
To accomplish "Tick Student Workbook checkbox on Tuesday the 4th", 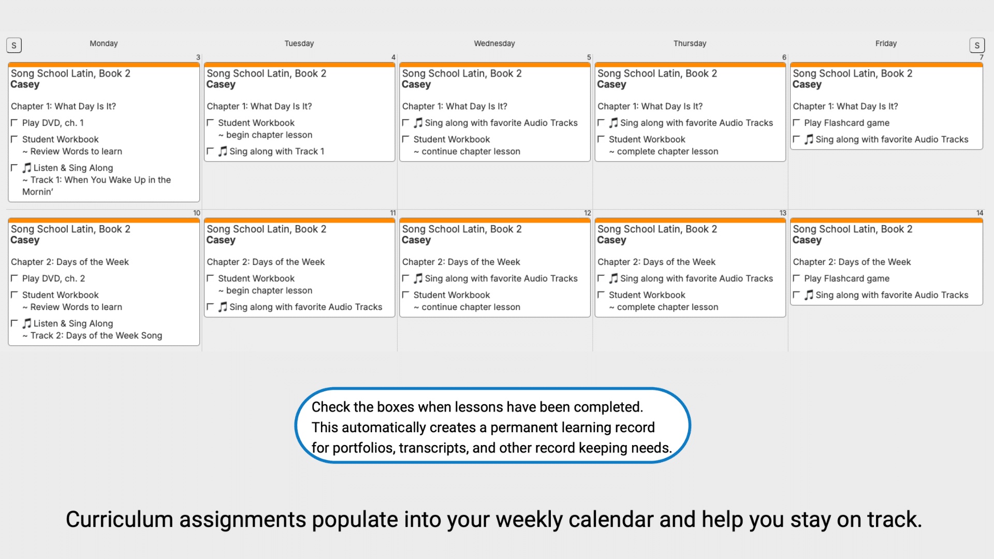I will tap(210, 123).
